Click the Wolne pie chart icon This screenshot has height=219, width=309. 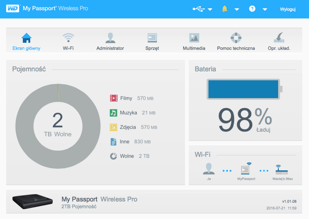[113, 156]
